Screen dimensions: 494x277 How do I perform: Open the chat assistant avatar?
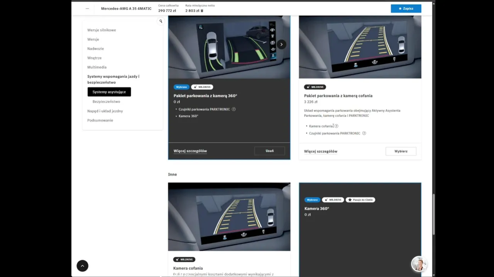click(x=419, y=264)
